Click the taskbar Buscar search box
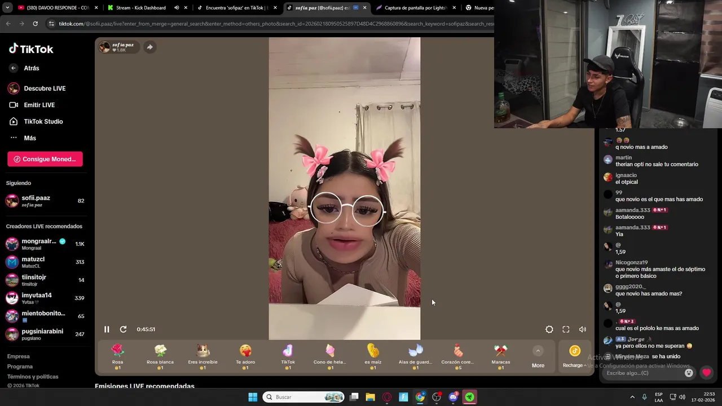Image resolution: width=722 pixels, height=406 pixels. click(304, 397)
